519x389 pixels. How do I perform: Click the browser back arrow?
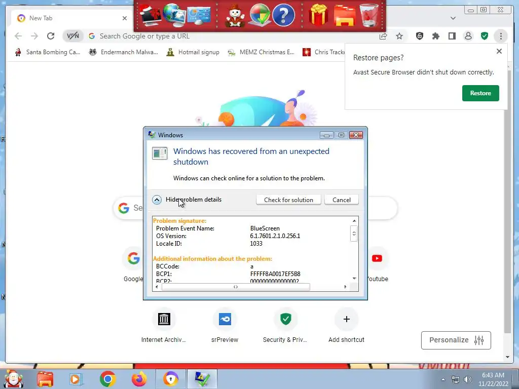pyautogui.click(x=18, y=36)
